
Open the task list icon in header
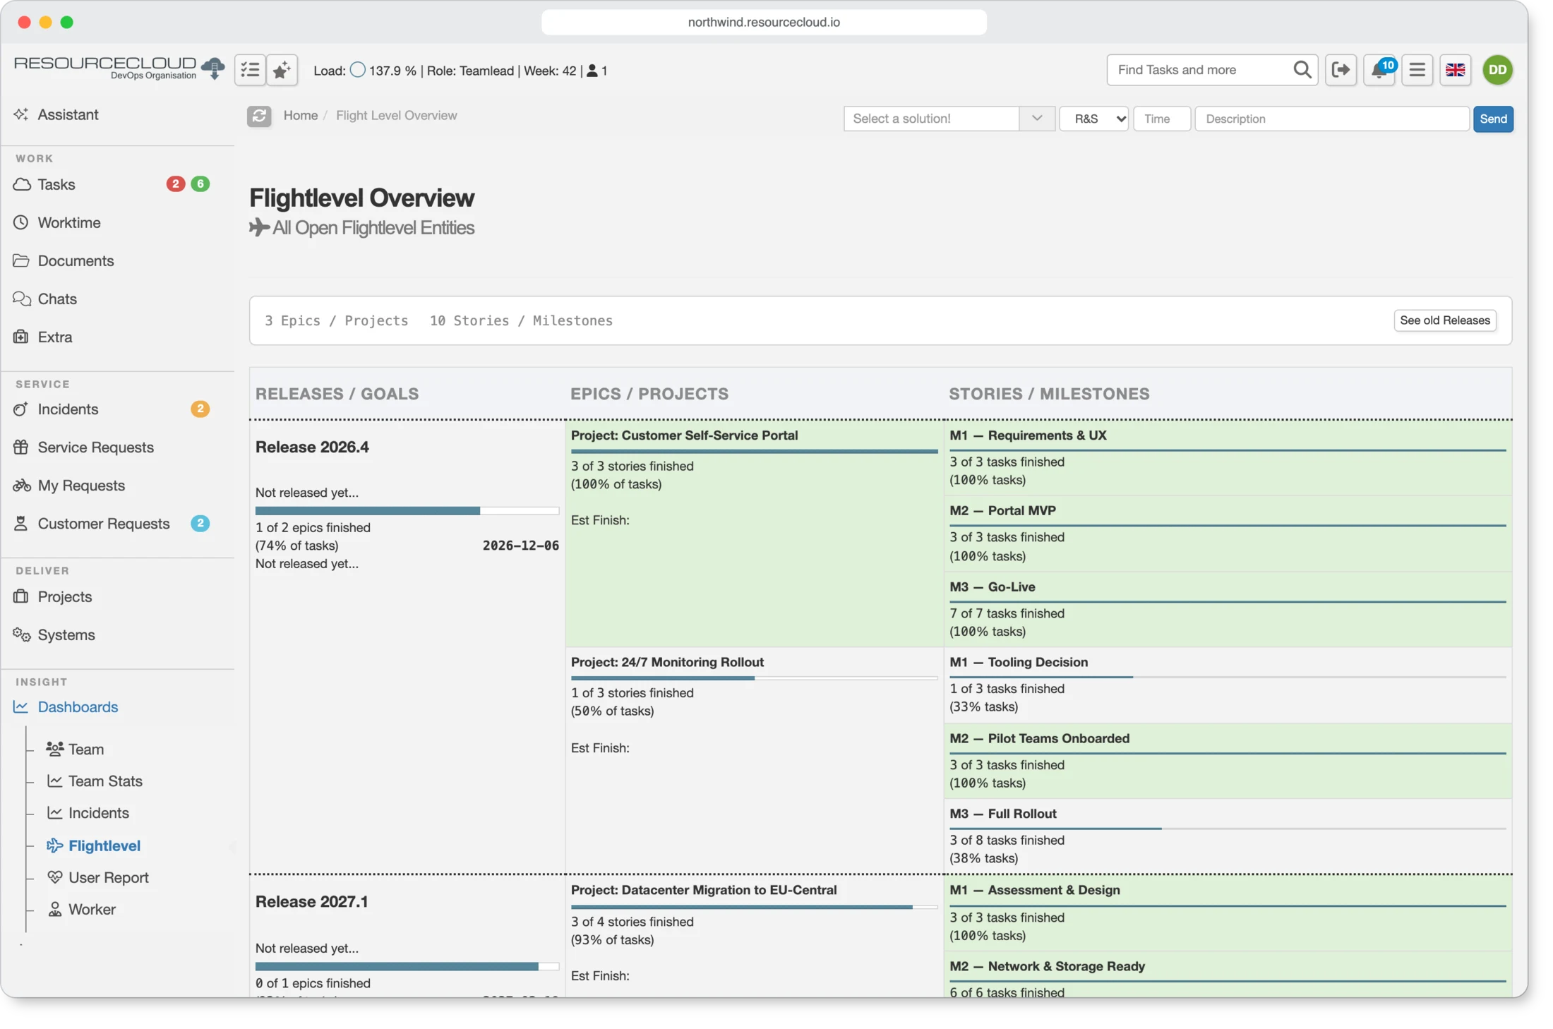click(x=250, y=70)
